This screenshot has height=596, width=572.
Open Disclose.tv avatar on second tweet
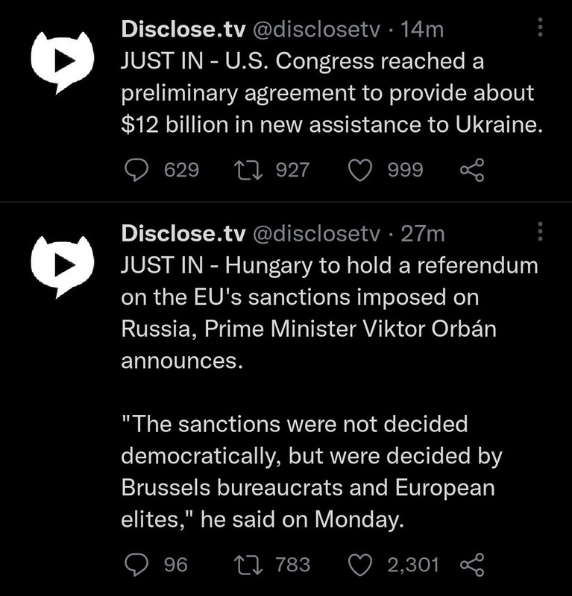(63, 267)
